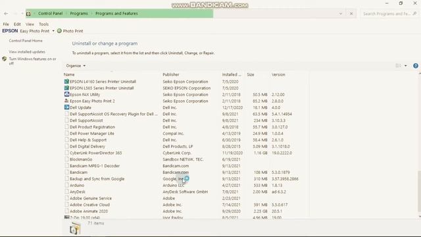The width and height of the screenshot is (421, 237).
Task: Open the Edit menu
Action: tap(17, 24)
